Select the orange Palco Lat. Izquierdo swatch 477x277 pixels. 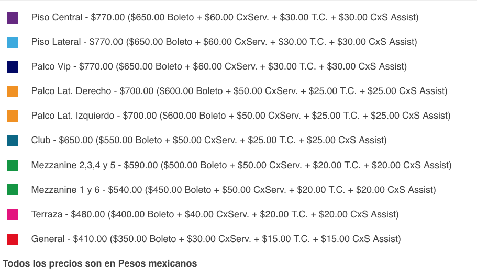[x=12, y=116]
